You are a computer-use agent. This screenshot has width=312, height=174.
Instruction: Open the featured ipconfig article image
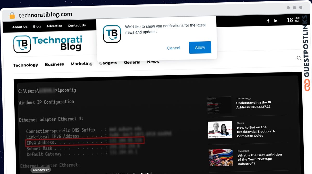pos(109,125)
